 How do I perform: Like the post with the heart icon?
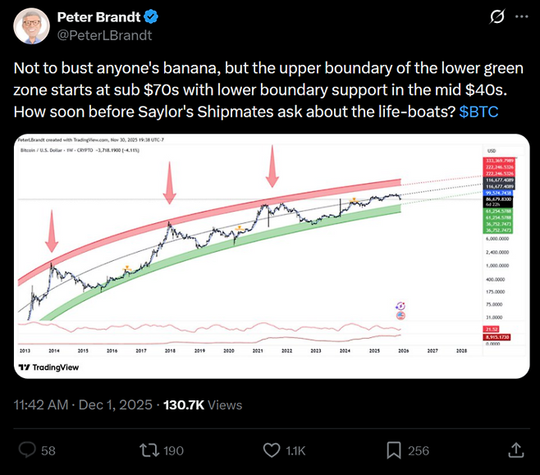tap(272, 450)
